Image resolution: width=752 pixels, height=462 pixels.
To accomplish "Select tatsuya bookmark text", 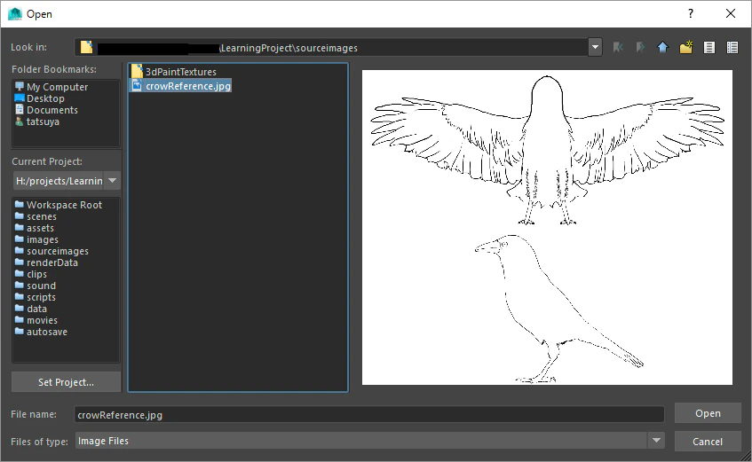I will [43, 121].
